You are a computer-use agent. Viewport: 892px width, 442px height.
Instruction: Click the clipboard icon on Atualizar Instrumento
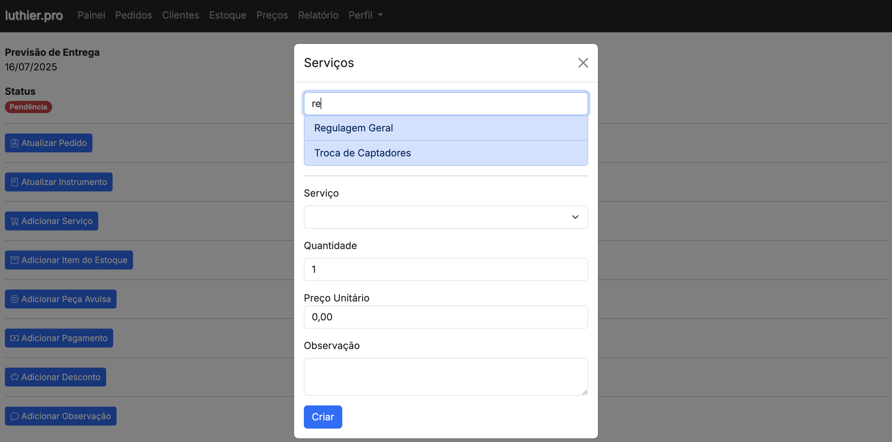click(x=15, y=182)
